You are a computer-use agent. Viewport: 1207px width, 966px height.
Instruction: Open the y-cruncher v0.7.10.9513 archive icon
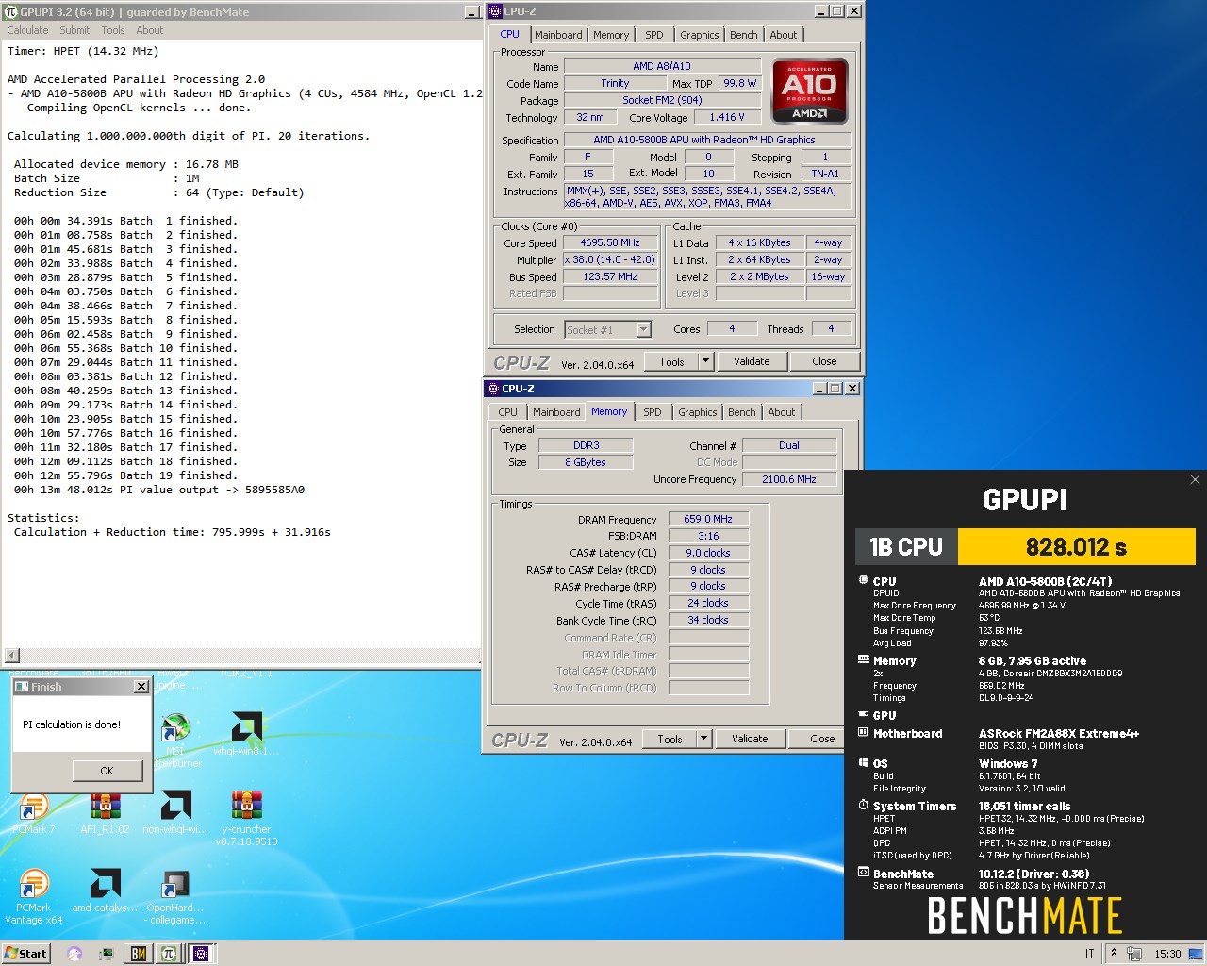coord(246,815)
